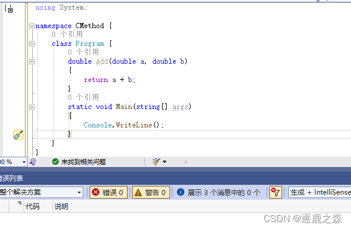
Task: Toggle the 警告 0 warnings filter
Action: (151, 192)
